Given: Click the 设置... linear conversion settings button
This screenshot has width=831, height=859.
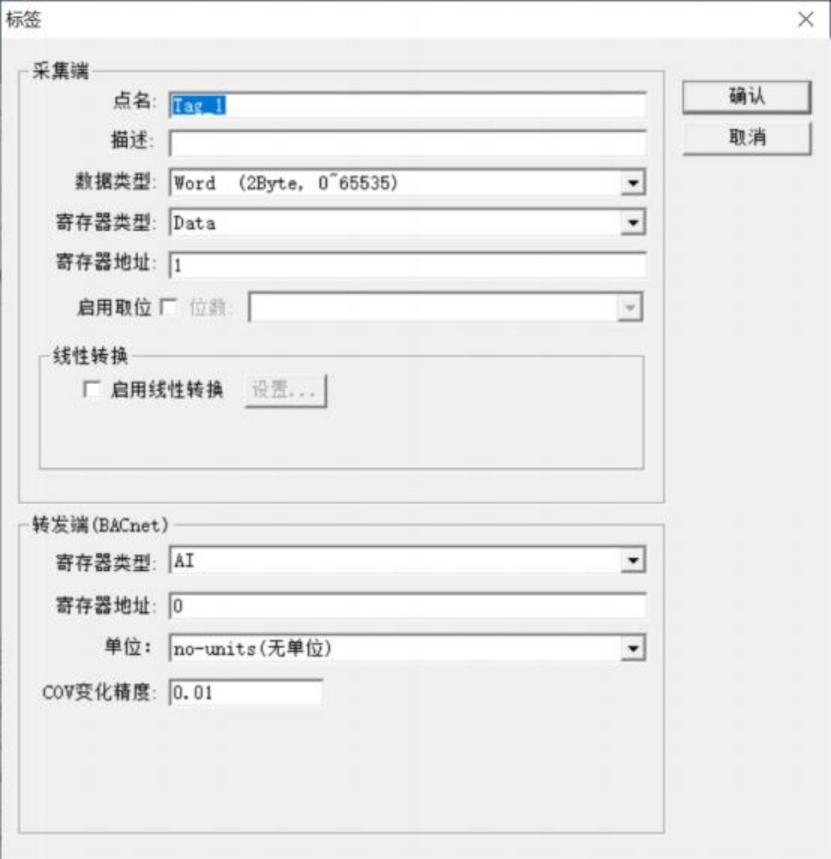Looking at the screenshot, I should click(286, 391).
